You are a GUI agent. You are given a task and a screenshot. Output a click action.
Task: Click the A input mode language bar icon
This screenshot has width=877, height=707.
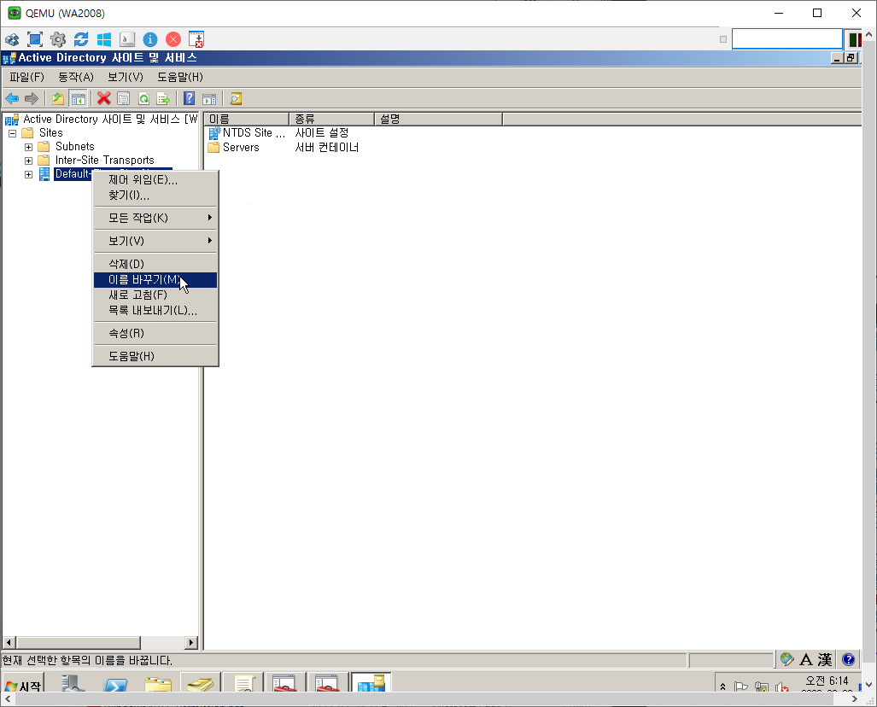[806, 660]
